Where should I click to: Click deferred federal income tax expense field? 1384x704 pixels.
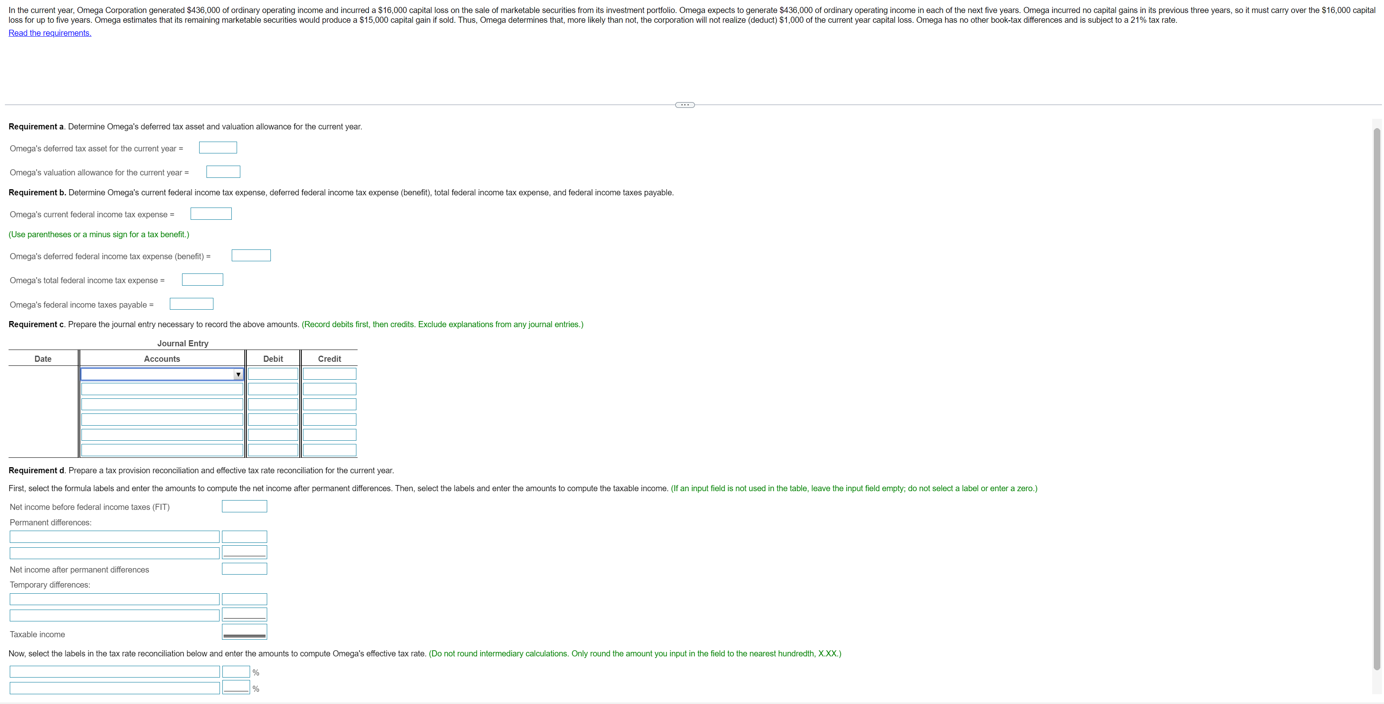coord(251,256)
